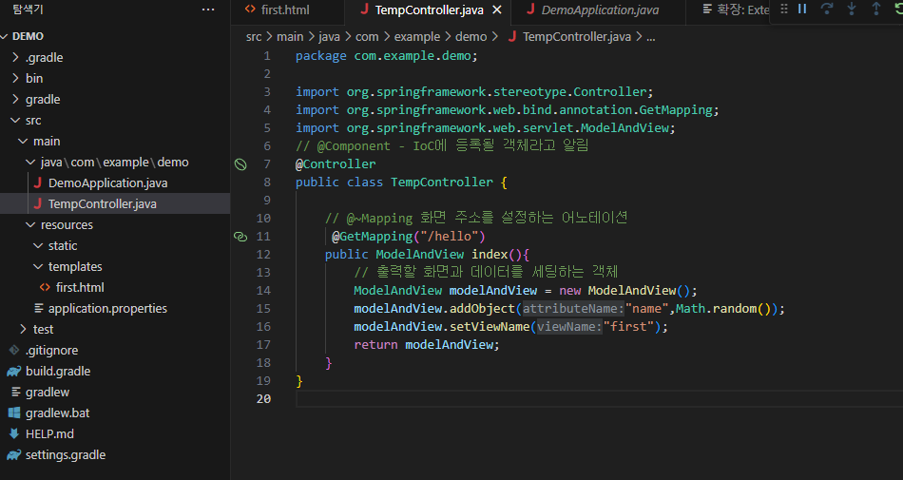Click the example breadcrumb segment

(x=417, y=37)
